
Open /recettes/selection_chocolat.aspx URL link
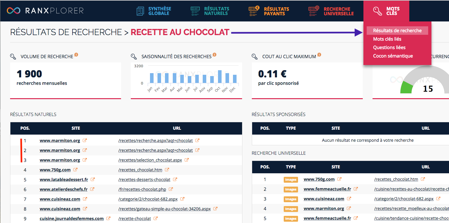click(150, 160)
